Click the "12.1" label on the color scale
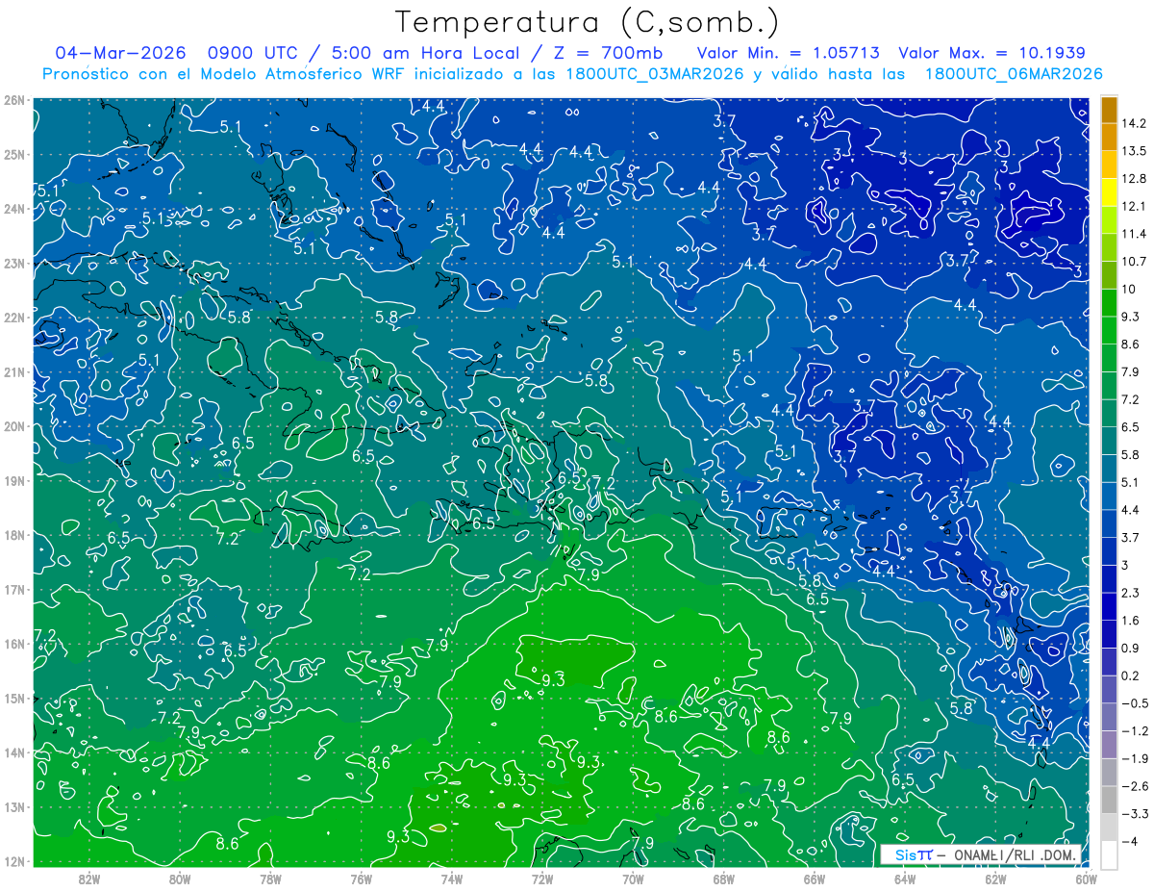1154x892 pixels. 1133,206
